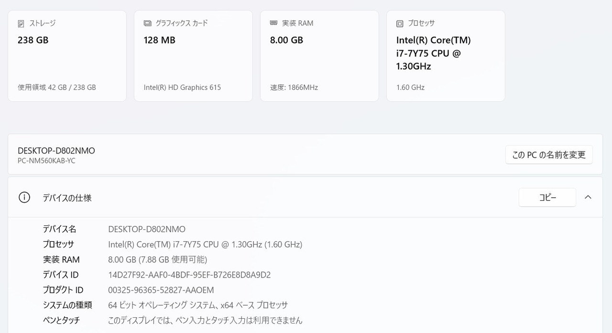
Task: Click the 8.00 GB (7.88 GB 使用可能) value
Action: 157,259
